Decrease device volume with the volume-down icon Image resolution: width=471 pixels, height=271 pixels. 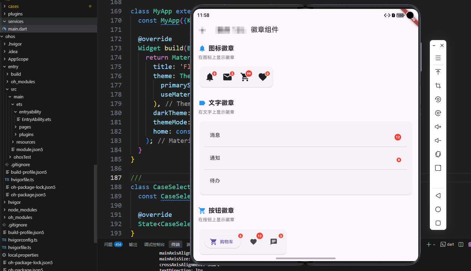tap(438, 140)
